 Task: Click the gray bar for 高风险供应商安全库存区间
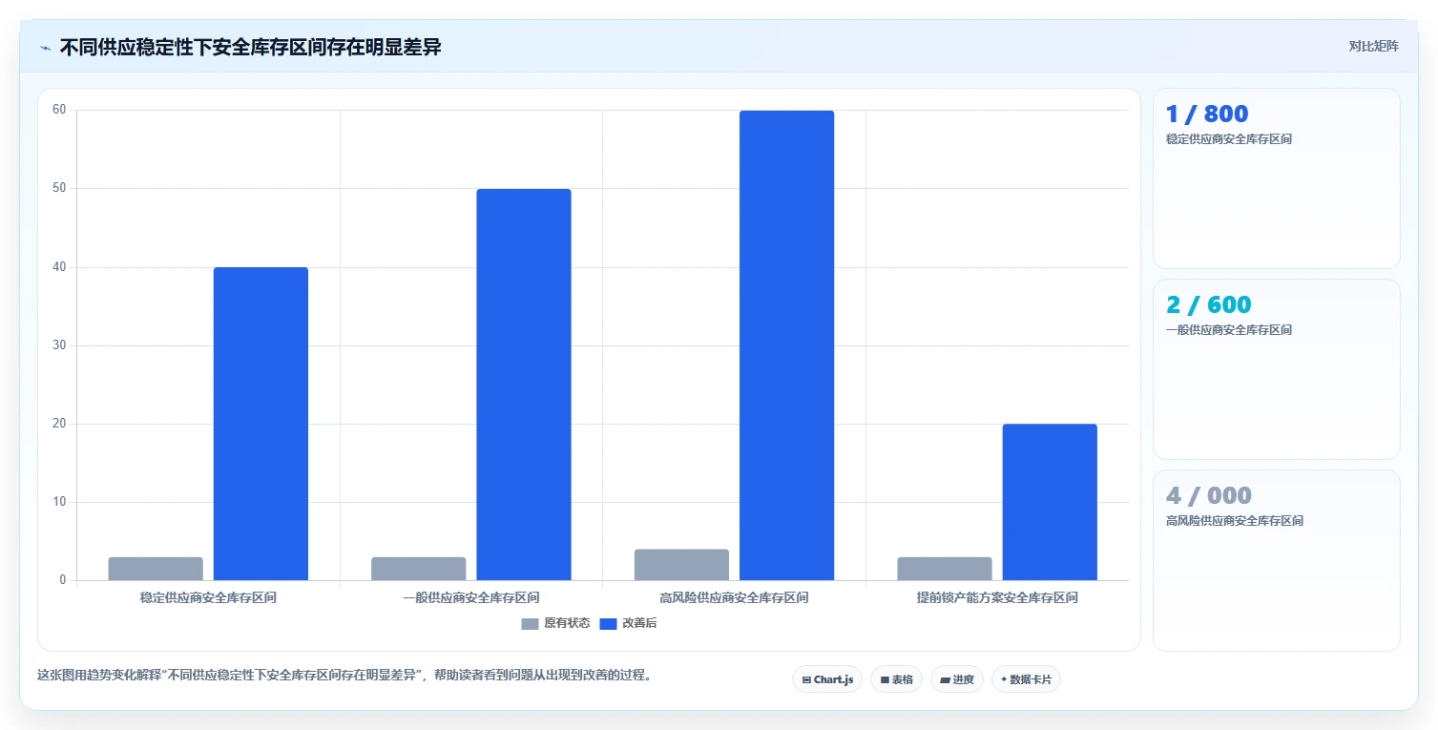(681, 565)
